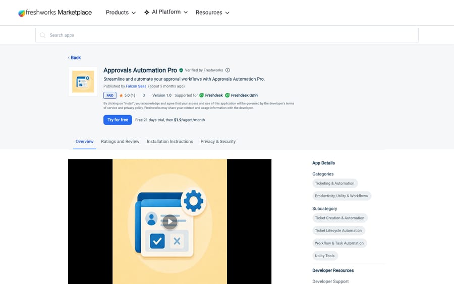Screen dimensions: 454x284
Task: Click the Freshdesk Omni product icon
Action: [228, 95]
